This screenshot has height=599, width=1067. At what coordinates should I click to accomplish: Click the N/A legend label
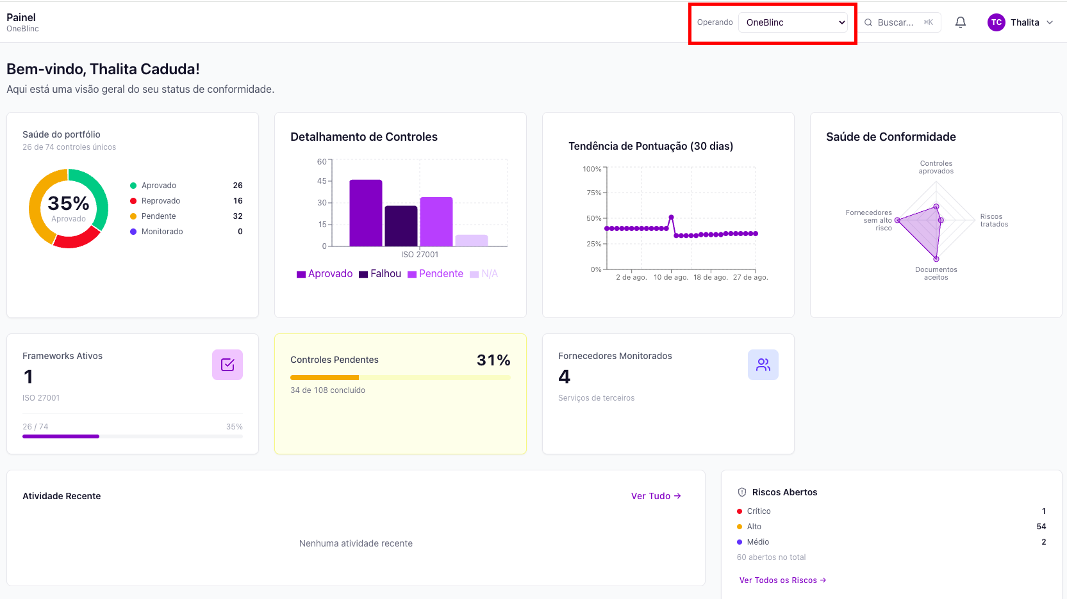click(x=490, y=274)
